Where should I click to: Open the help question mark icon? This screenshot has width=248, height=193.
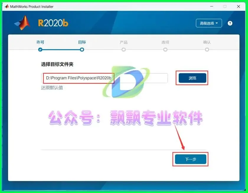(x=230, y=23)
